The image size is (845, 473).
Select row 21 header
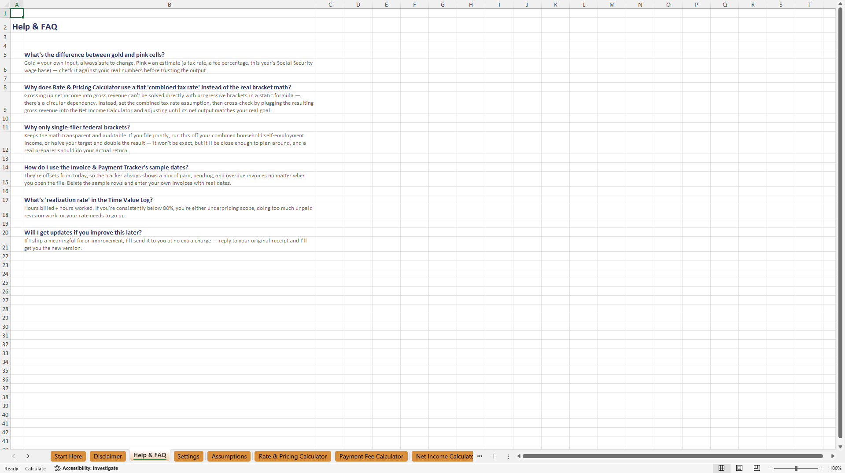point(5,244)
